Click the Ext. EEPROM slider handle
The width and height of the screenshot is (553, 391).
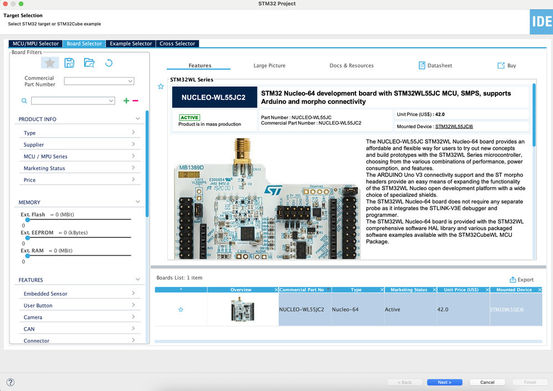(x=28, y=237)
